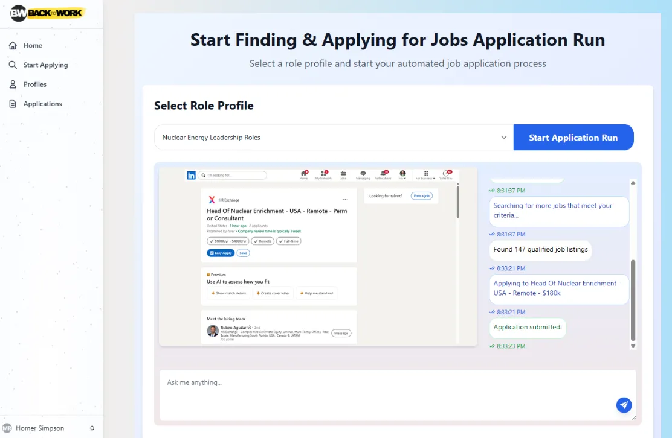Click the Profiles person icon
672x438 pixels.
(x=13, y=84)
